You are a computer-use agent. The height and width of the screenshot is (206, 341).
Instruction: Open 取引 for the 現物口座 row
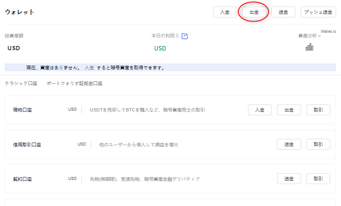(x=318, y=110)
